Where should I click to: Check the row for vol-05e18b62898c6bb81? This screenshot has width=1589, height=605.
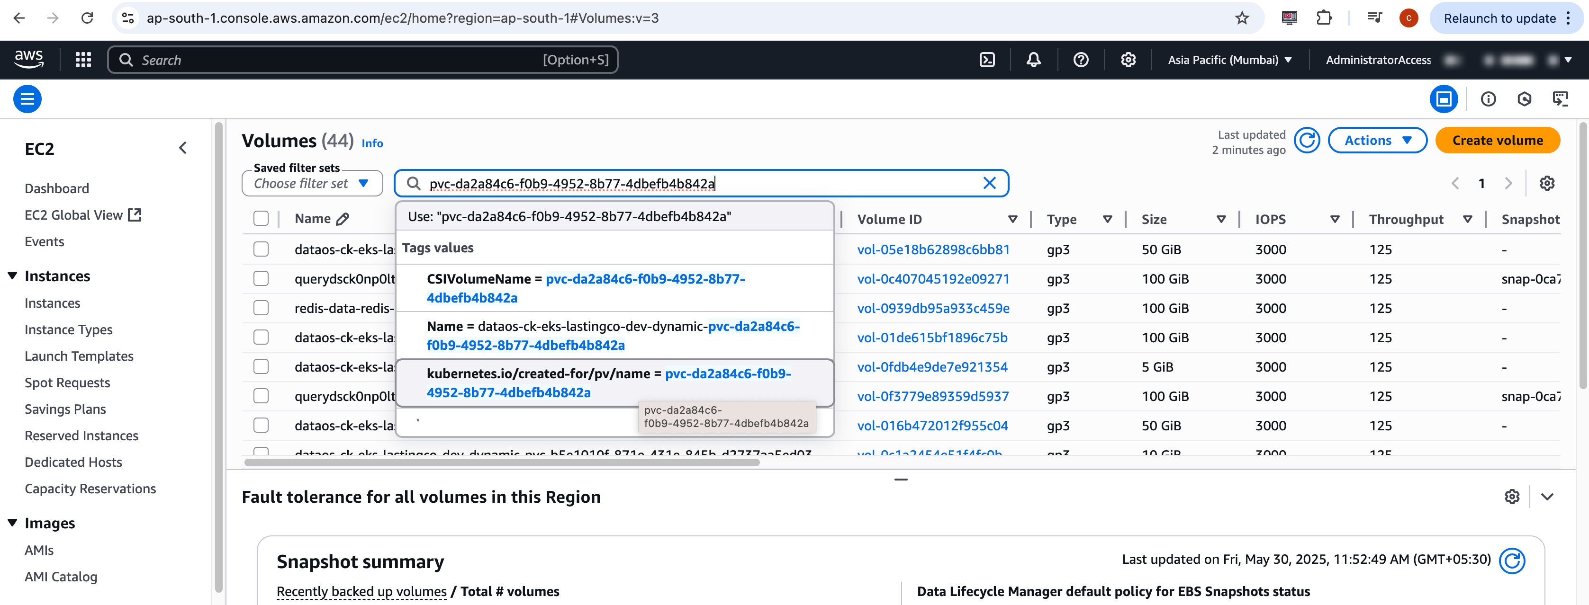[261, 249]
